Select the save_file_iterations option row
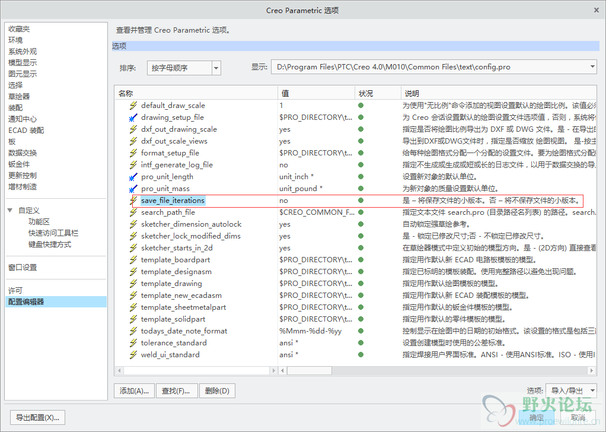Viewport: 606px width, 432px height. click(358, 201)
